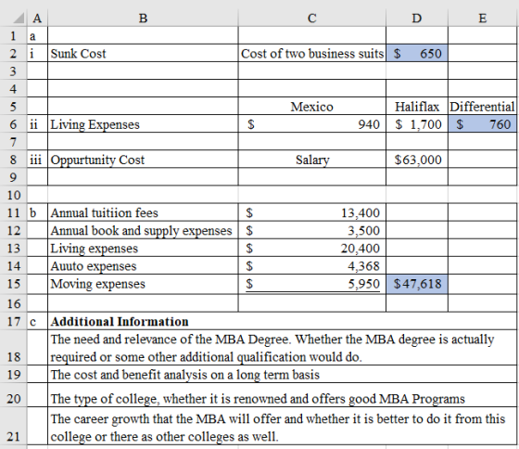This screenshot has width=519, height=449.
Task: Select row 18 header
Action: click(x=13, y=347)
